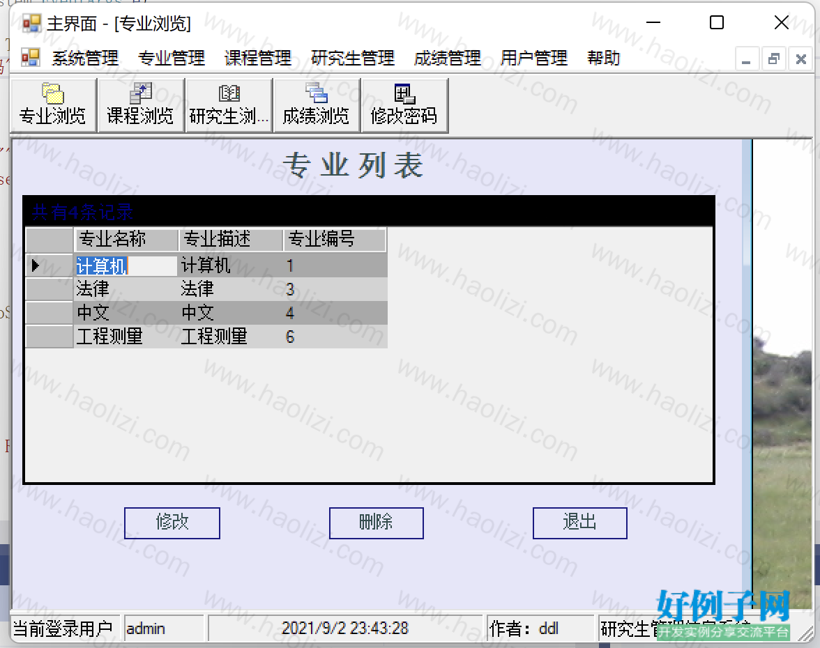
Task: Restore the child window 专业浏览
Action: (774, 59)
